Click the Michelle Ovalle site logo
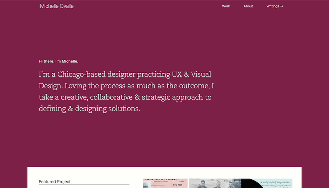Viewport: 329px width, 188px height. tap(57, 6)
